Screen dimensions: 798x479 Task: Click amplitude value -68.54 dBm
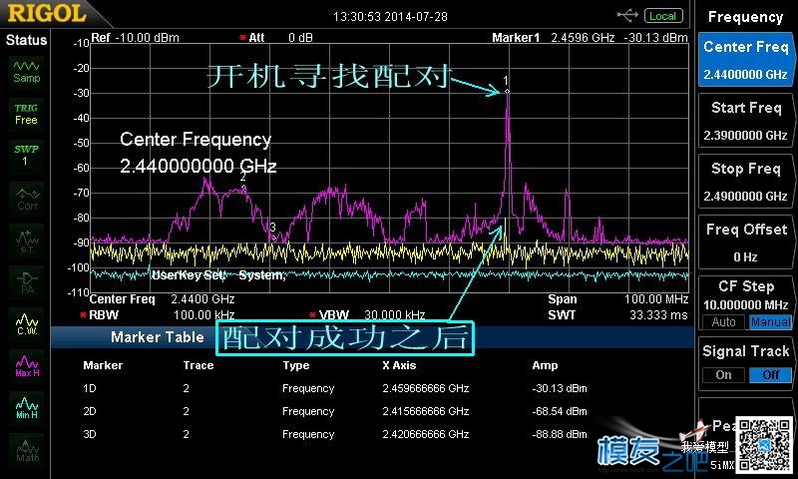pyautogui.click(x=560, y=411)
